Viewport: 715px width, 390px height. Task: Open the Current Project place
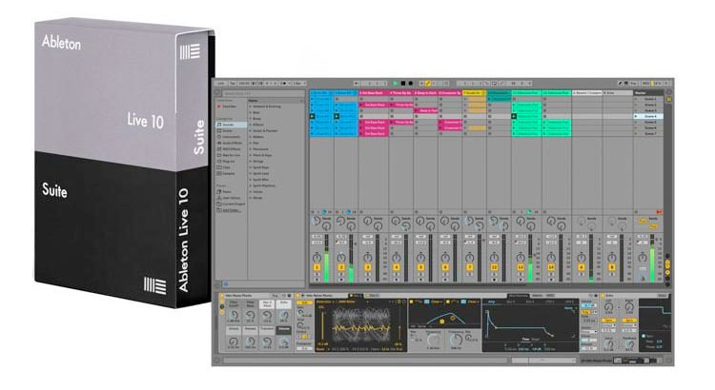point(232,204)
